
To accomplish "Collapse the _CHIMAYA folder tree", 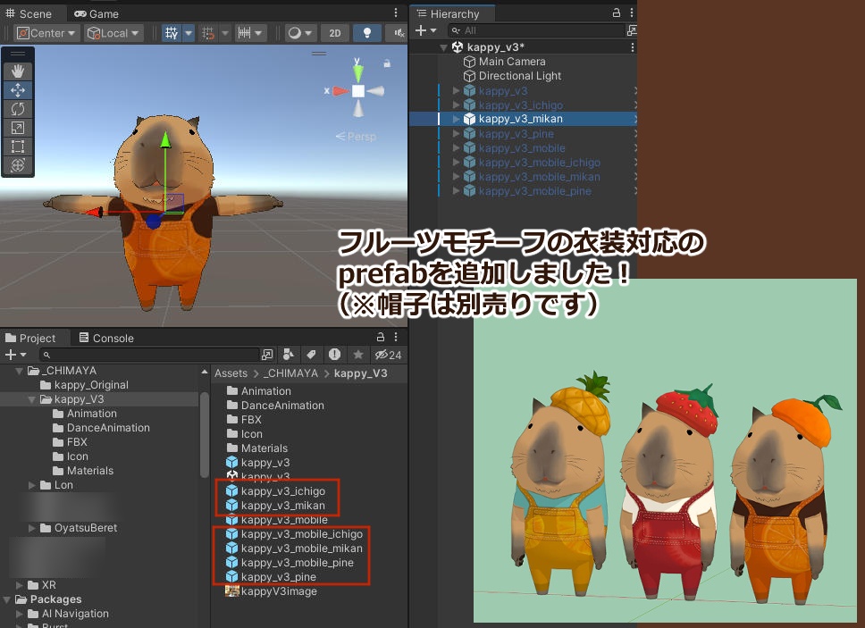I will pos(20,371).
